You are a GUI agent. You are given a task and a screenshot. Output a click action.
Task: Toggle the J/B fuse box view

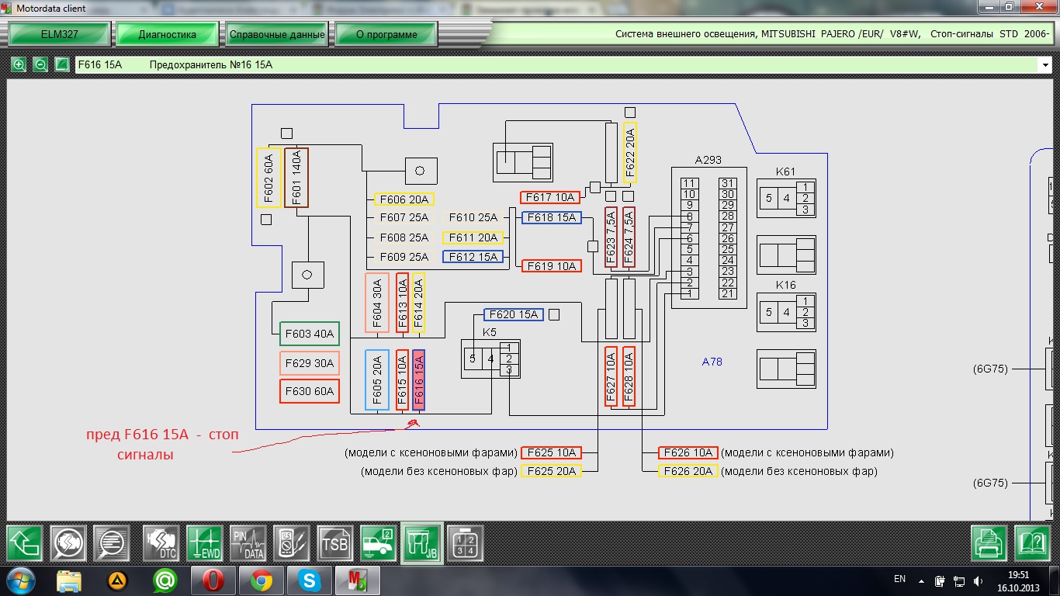coord(421,543)
